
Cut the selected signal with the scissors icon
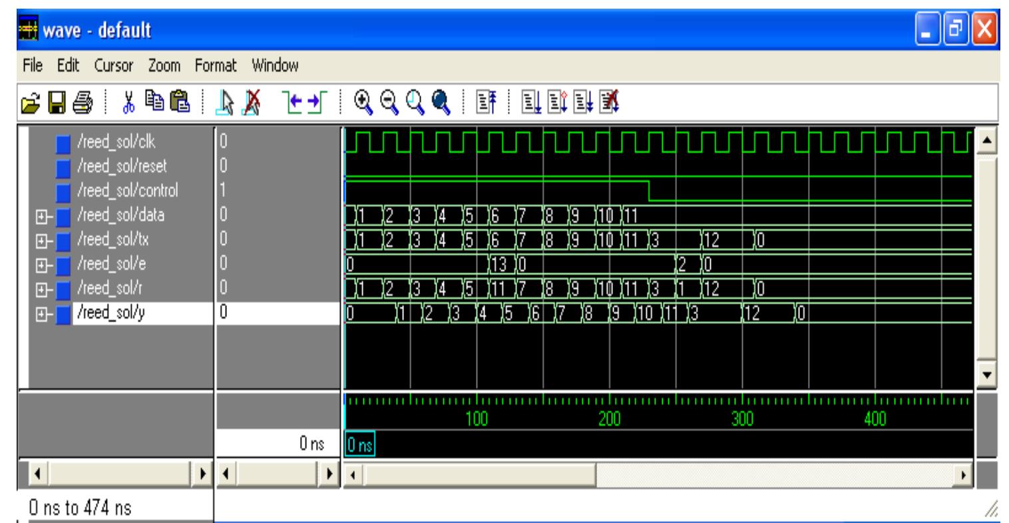point(130,104)
